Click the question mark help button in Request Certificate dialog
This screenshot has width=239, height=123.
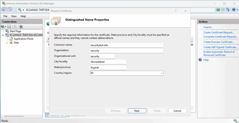[176, 11]
